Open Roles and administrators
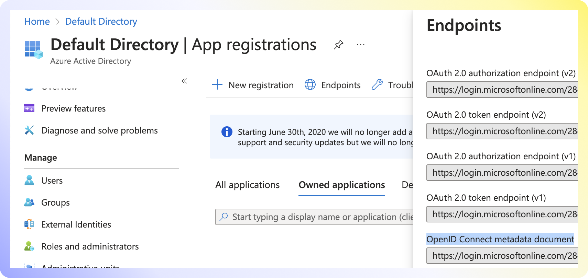 [x=90, y=246]
